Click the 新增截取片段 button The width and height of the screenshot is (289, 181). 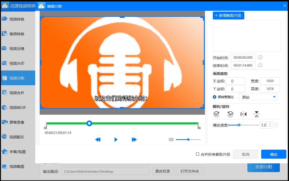[228, 15]
